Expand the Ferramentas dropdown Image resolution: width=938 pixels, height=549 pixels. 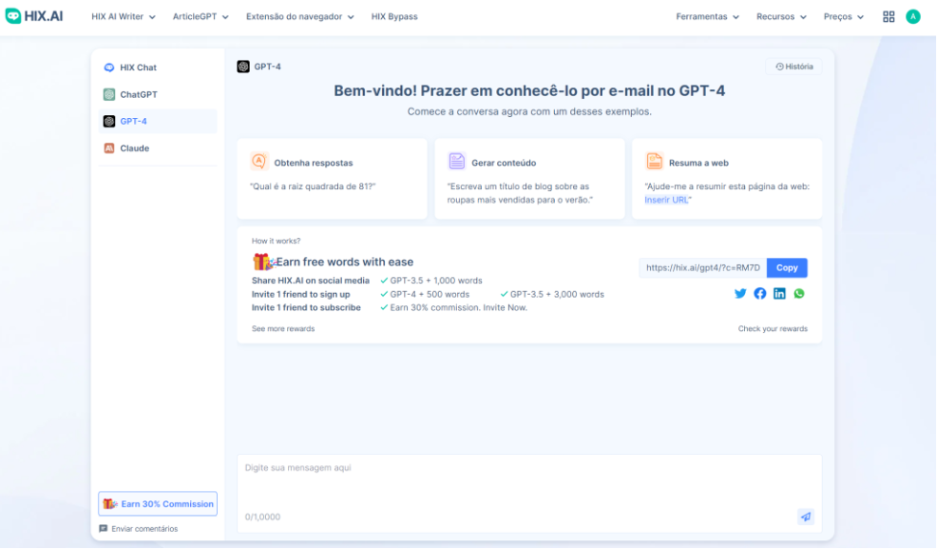pos(708,16)
